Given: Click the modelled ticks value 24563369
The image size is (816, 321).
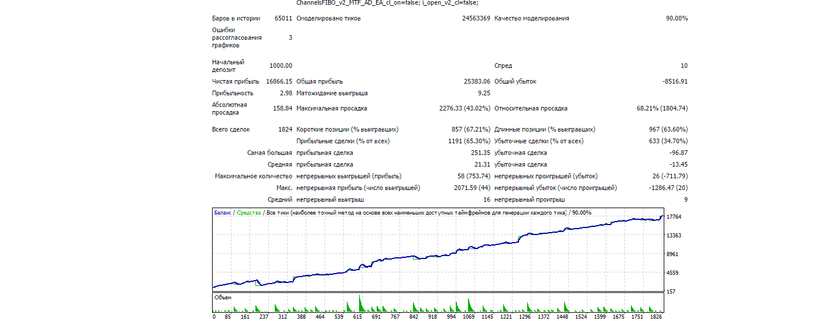Looking at the screenshot, I should (476, 18).
